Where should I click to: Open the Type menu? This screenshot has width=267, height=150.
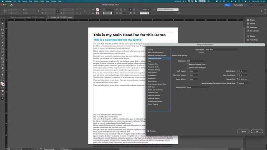(30, 1)
